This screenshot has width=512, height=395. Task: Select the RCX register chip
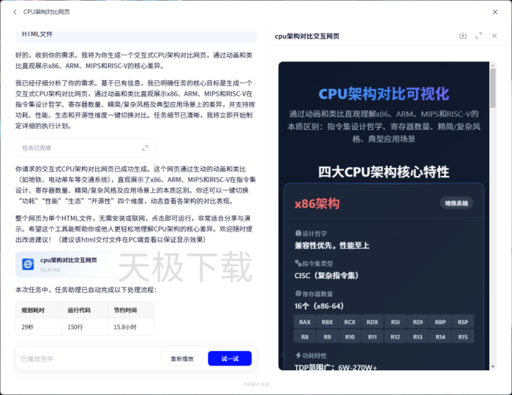coord(350,322)
